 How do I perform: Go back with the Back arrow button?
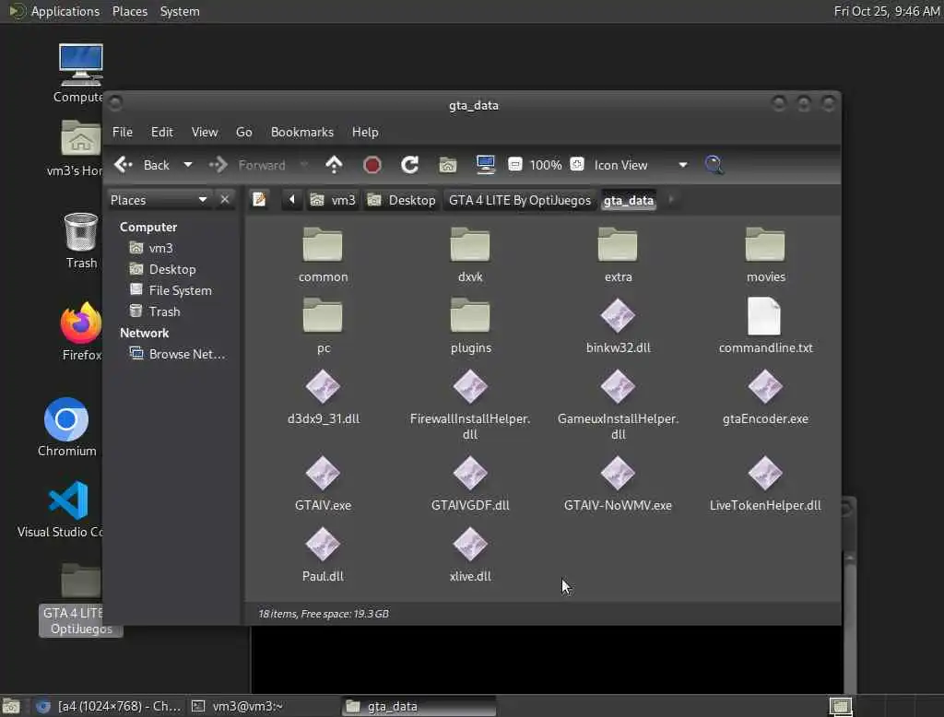142,165
